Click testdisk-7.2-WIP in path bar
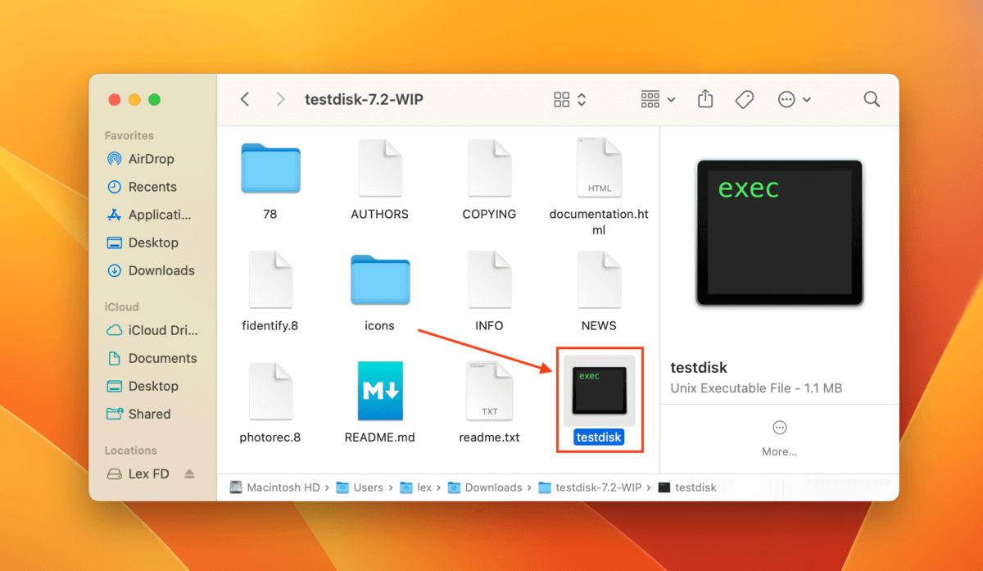 [591, 487]
